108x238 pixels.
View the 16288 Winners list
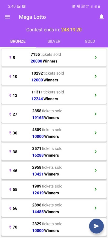45,155
